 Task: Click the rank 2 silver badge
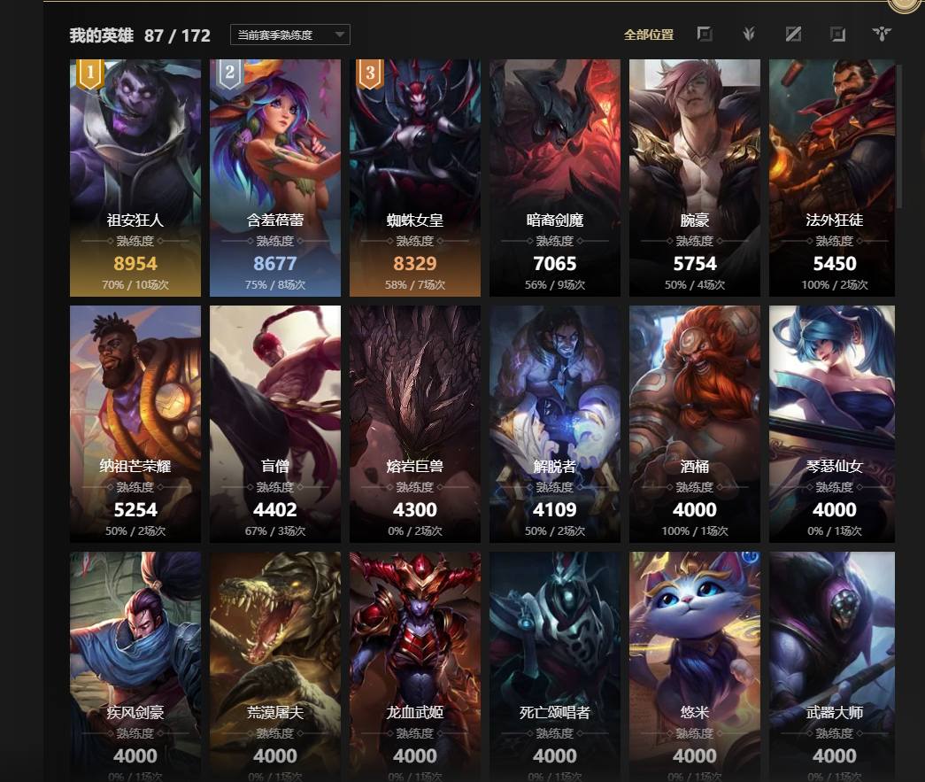[229, 74]
